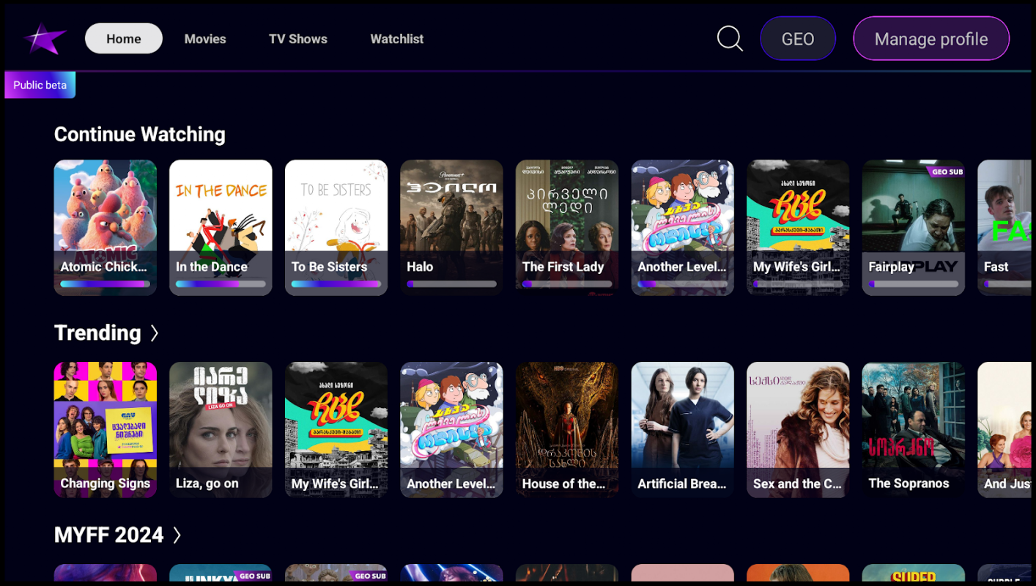The height and width of the screenshot is (586, 1036).
Task: Open And Just Like That card
Action: (1005, 430)
